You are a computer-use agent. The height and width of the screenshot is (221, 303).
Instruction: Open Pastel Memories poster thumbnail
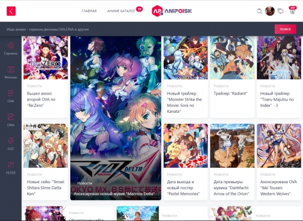(186, 145)
